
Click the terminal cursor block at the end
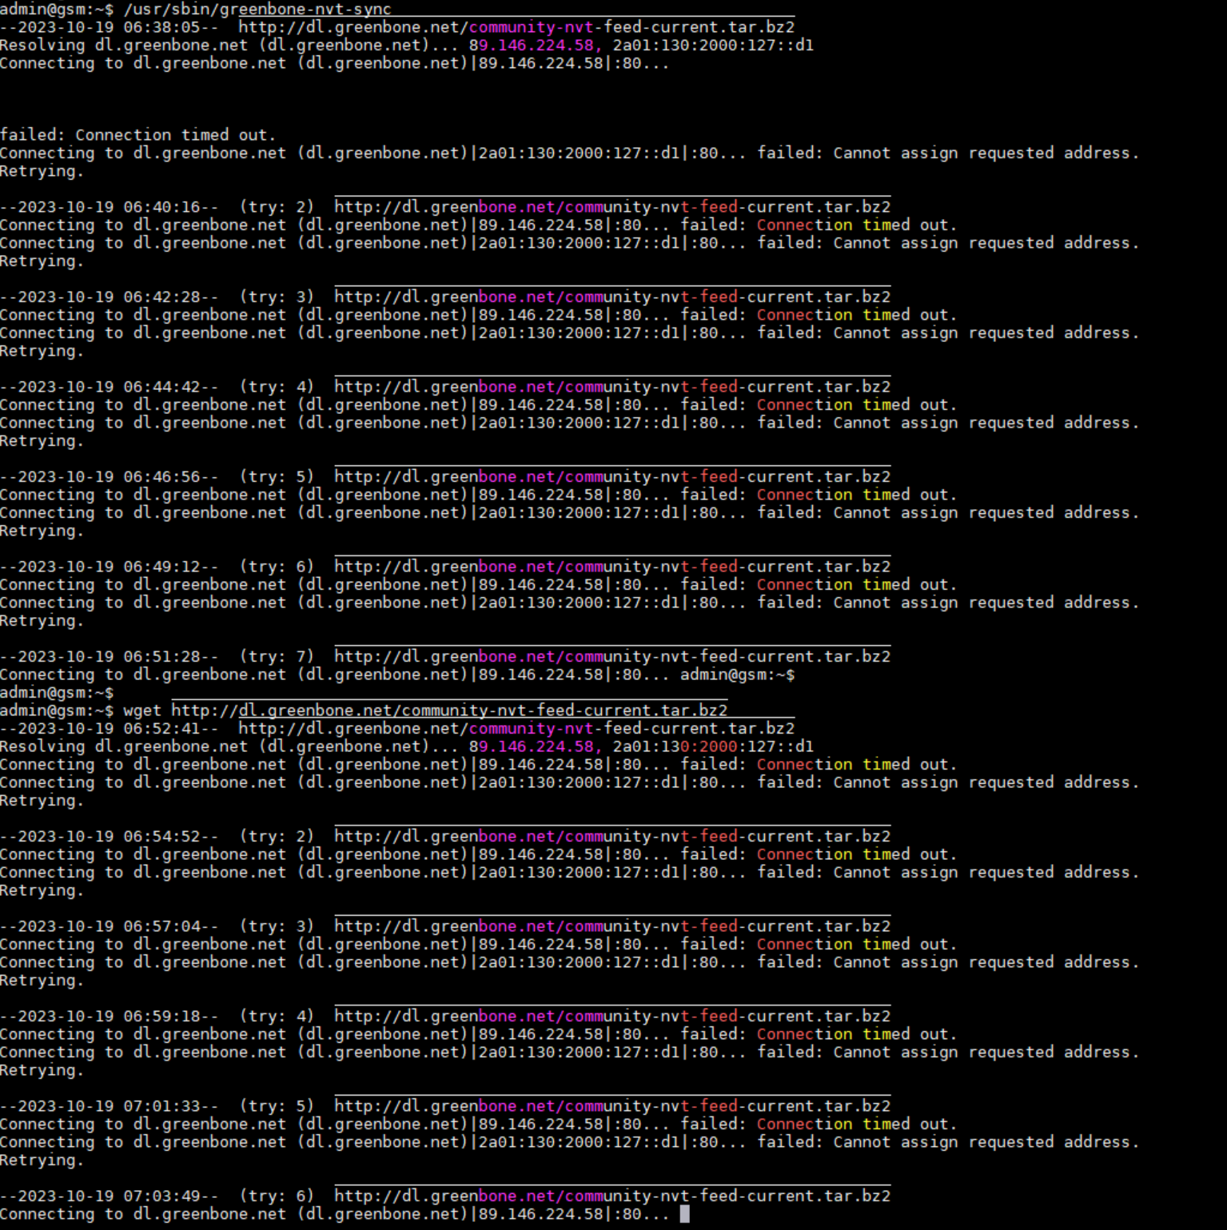coord(684,1214)
